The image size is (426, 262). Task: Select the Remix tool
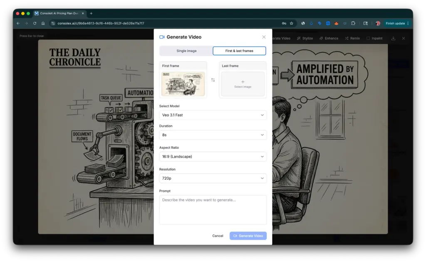pos(352,38)
